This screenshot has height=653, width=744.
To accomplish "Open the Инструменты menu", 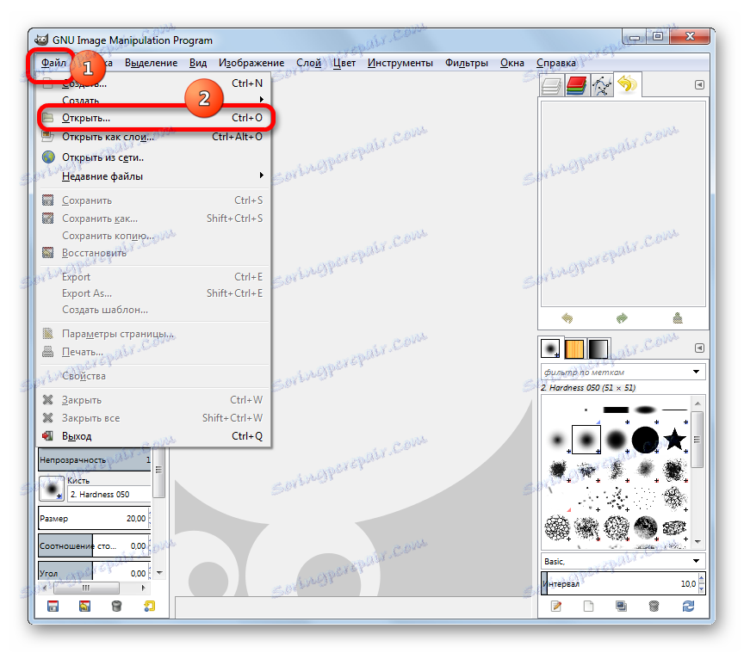I will click(400, 63).
